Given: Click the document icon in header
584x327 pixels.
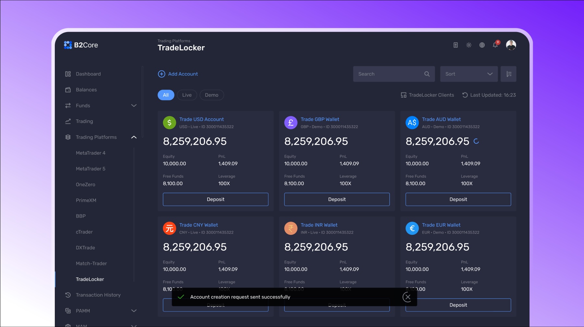Looking at the screenshot, I should click(456, 45).
